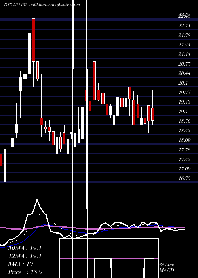198x278 pixels.
Task: Click the 20.1 price axis label
Action: [183, 83]
